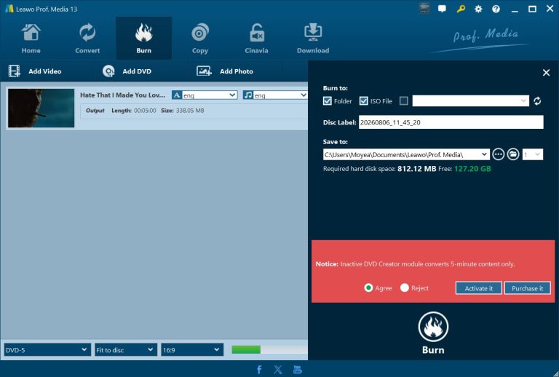The width and height of the screenshot is (559, 377).
Task: Click Add Photo button
Action: point(225,71)
